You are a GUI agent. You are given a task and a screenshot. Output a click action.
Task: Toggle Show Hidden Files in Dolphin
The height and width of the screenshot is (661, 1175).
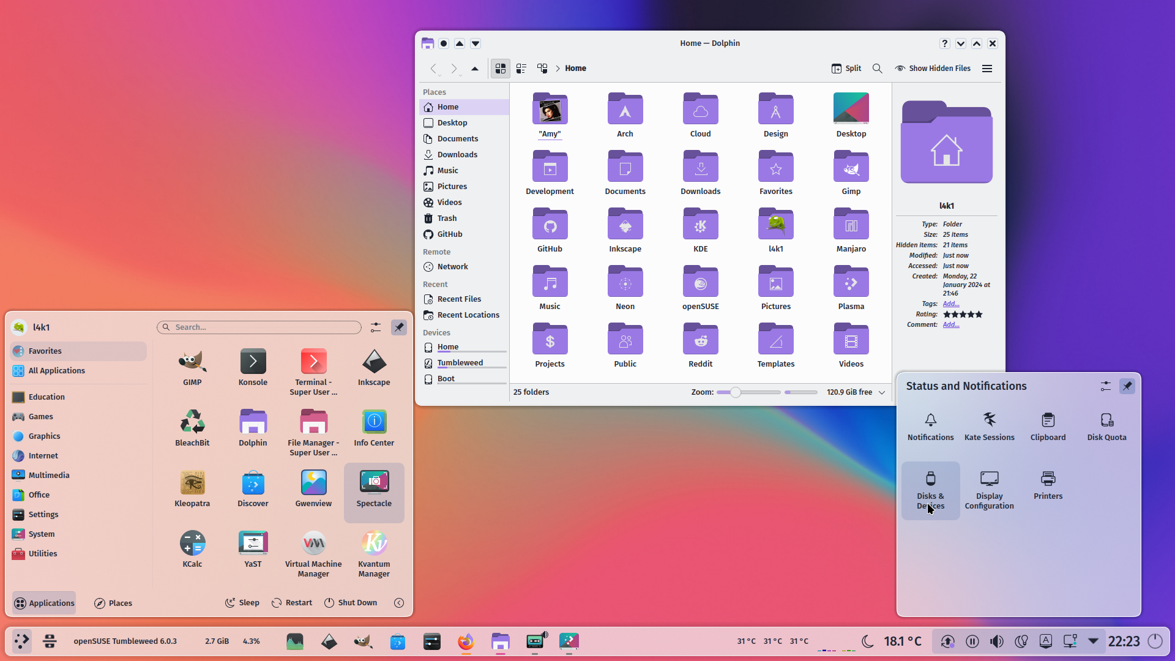click(933, 69)
